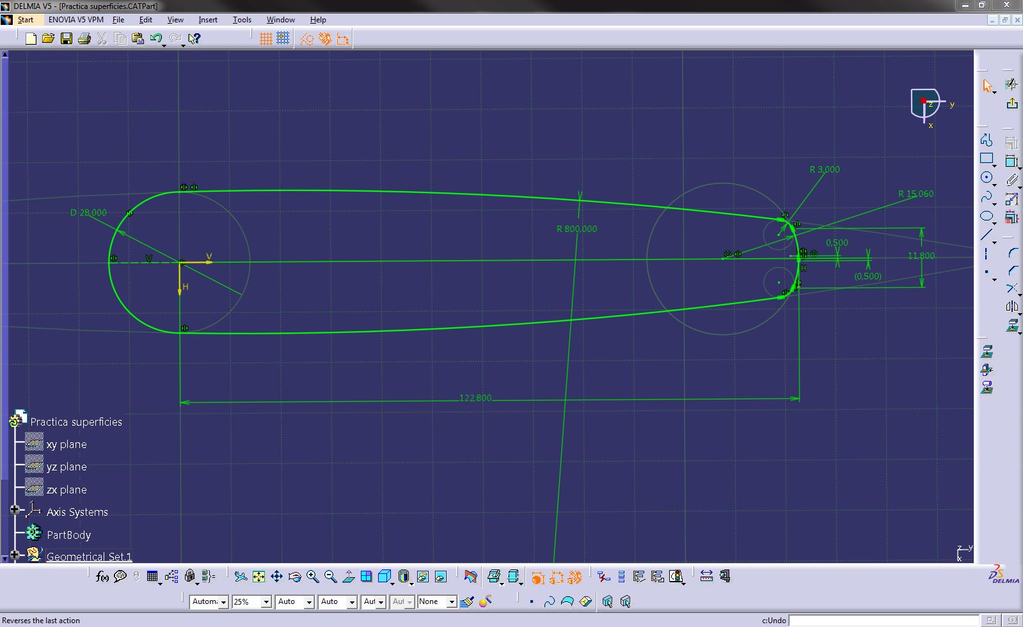
Task: Click the compass orientation widget
Action: (x=926, y=105)
